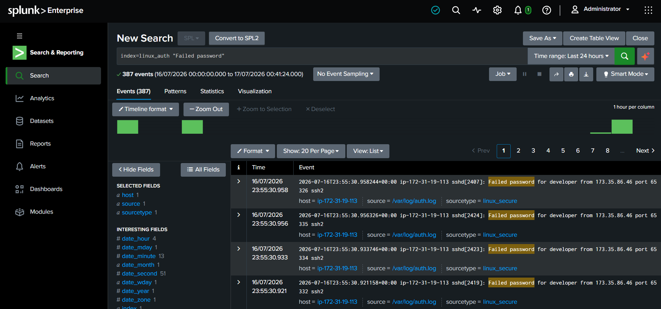661x309 pixels.
Task: Click the Search & Reporting app logo
Action: pos(19,53)
